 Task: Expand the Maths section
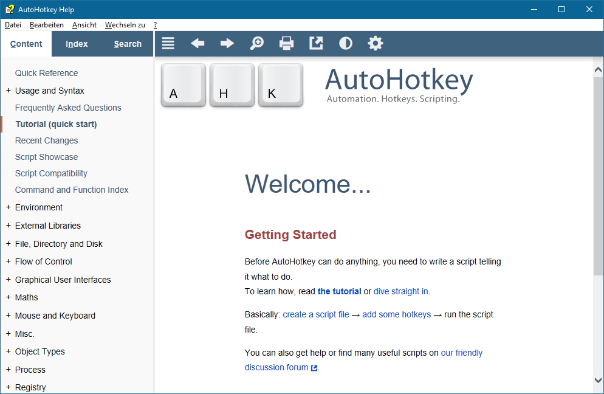click(8, 297)
